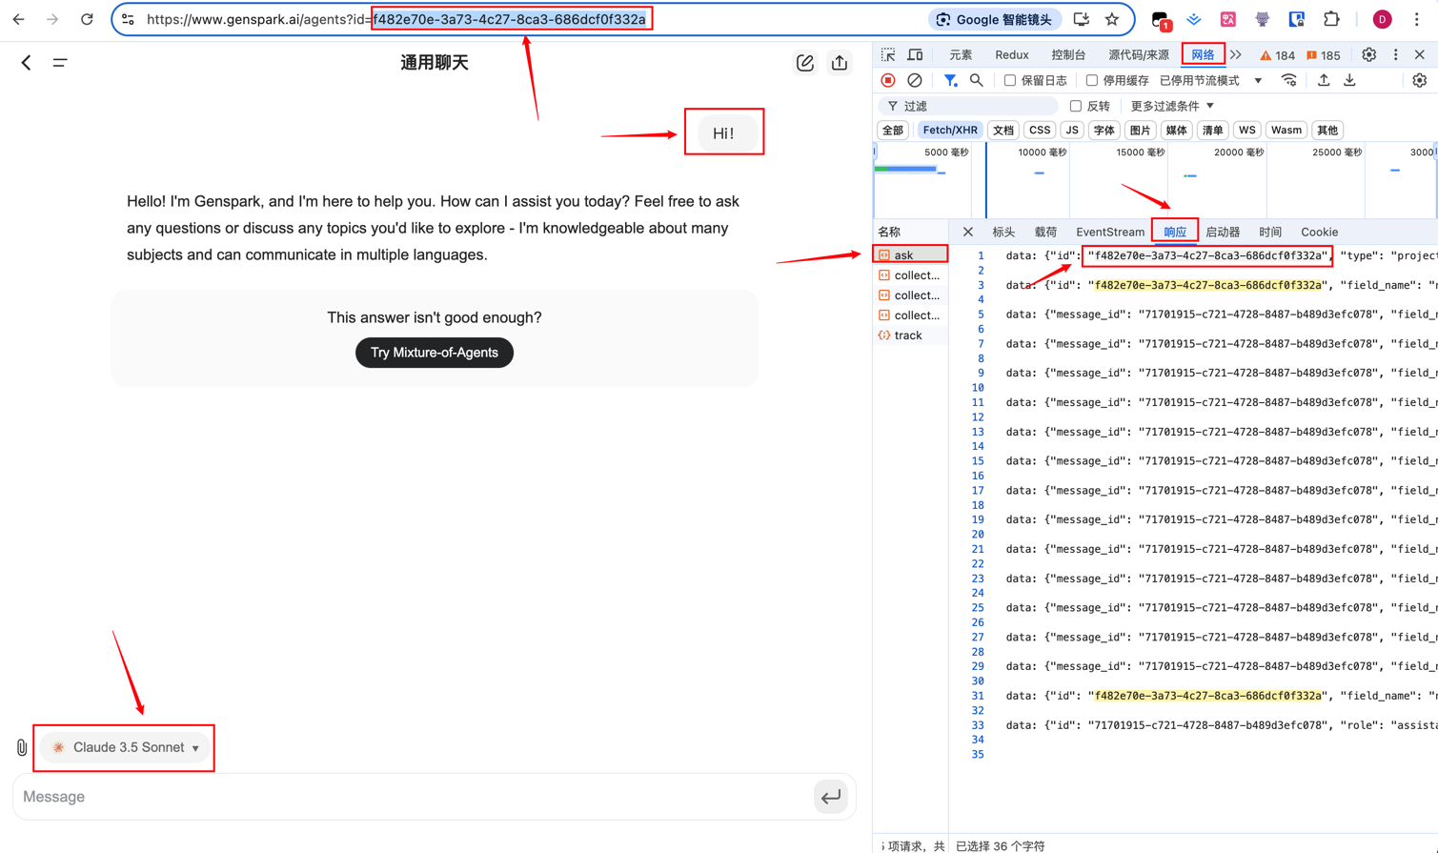Open DevTools settings gear
Image resolution: width=1438 pixels, height=853 pixels.
(x=1368, y=55)
